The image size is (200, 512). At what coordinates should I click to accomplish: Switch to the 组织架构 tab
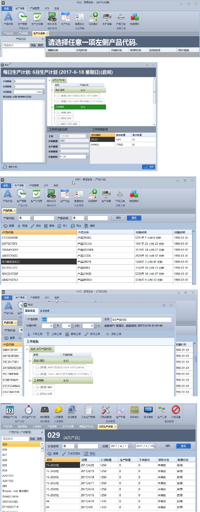(x=22, y=426)
